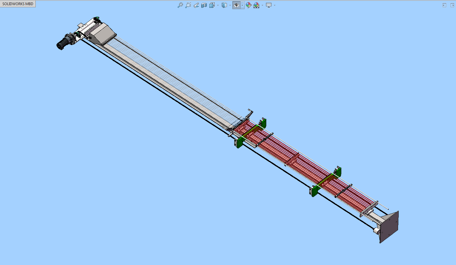Activate the Section View tool

point(204,5)
